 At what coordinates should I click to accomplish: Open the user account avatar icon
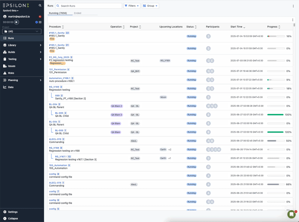5,16
